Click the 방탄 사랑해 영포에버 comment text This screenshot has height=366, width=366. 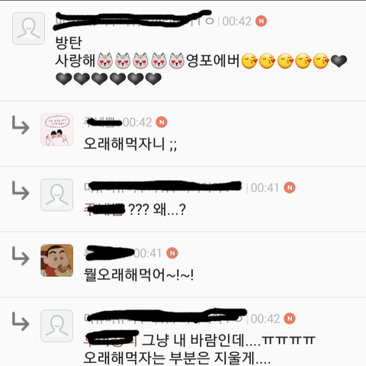pos(201,60)
